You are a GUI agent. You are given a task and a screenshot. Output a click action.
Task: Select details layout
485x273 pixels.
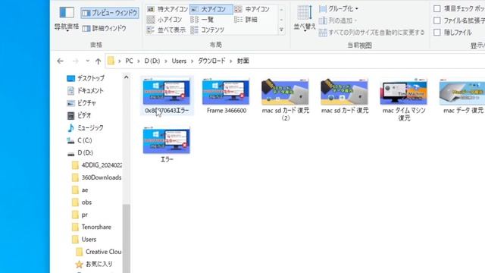[246, 20]
